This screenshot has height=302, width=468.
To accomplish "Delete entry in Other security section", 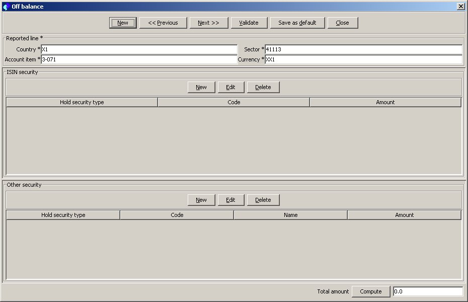I will pyautogui.click(x=263, y=200).
